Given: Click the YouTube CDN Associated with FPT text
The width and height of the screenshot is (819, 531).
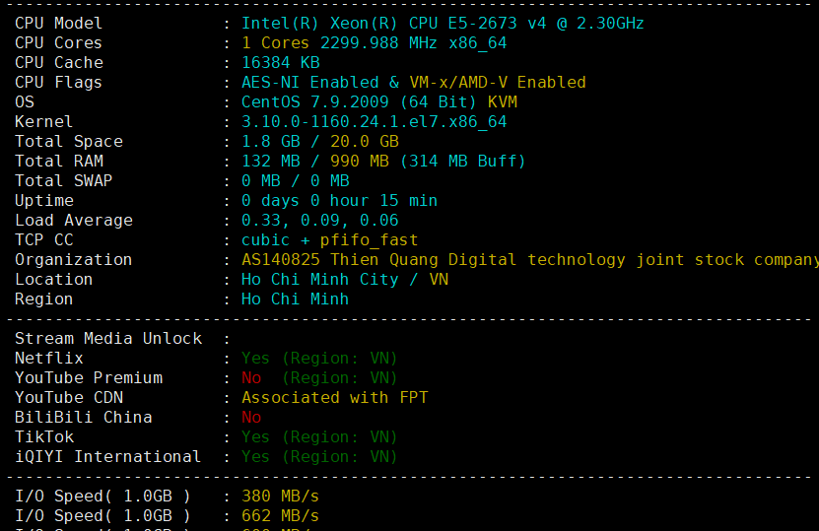Looking at the screenshot, I should pos(334,397).
